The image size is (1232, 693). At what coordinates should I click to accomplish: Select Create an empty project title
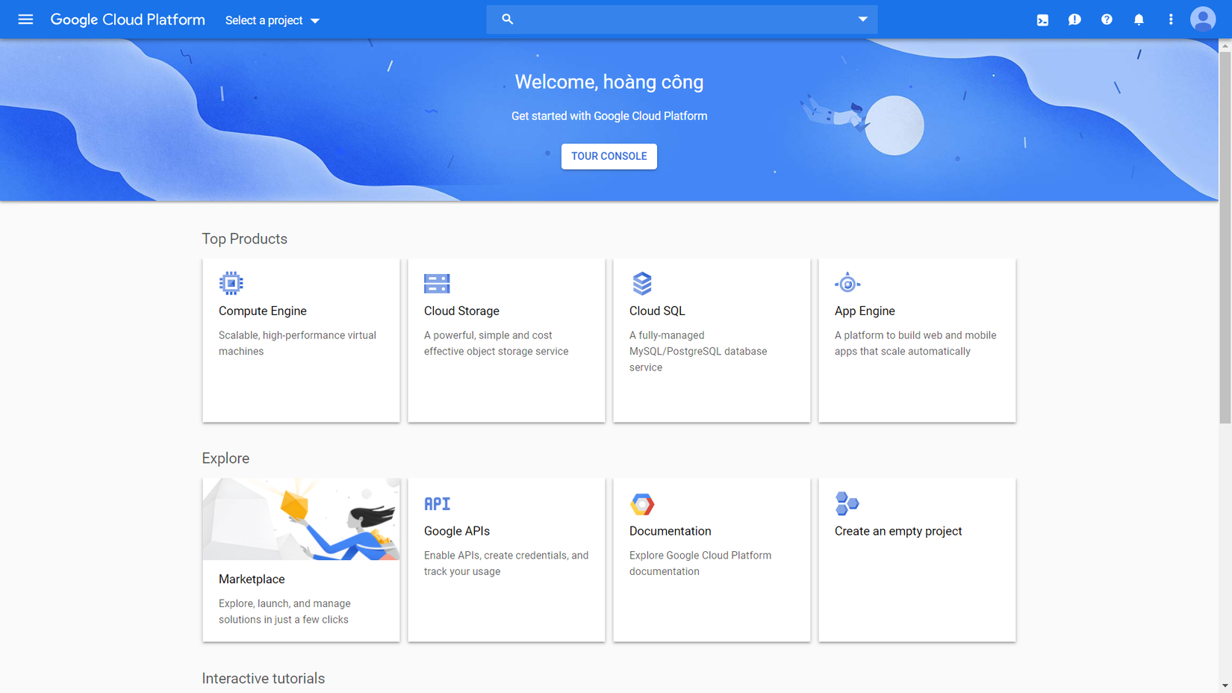tap(898, 531)
